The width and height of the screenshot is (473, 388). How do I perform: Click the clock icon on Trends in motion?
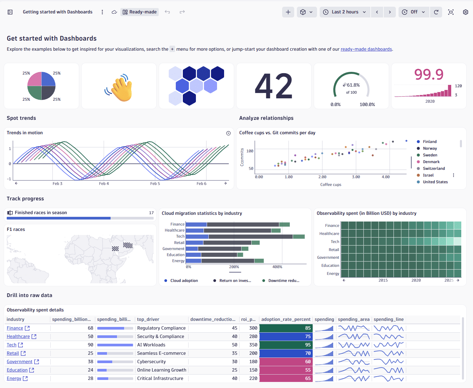pos(228,133)
